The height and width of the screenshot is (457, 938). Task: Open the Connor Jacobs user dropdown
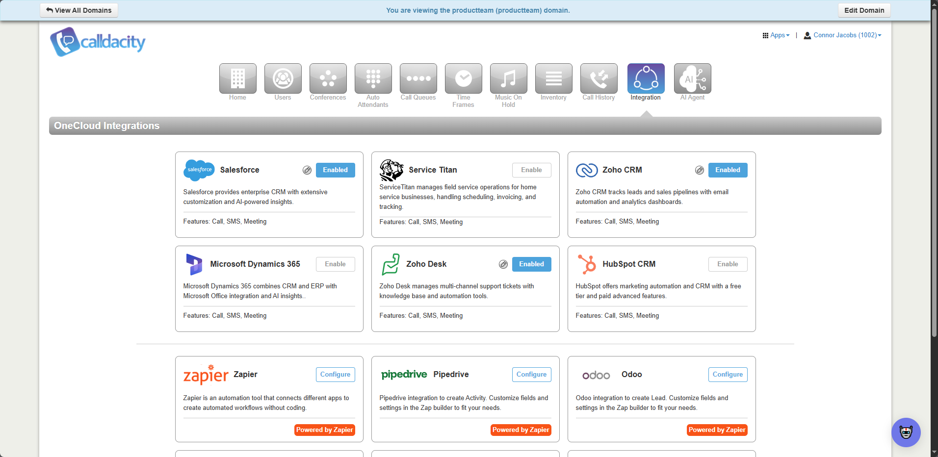pos(843,35)
